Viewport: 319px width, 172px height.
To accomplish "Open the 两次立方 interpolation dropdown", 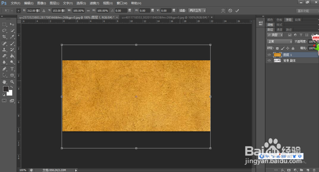I will tap(197, 11).
